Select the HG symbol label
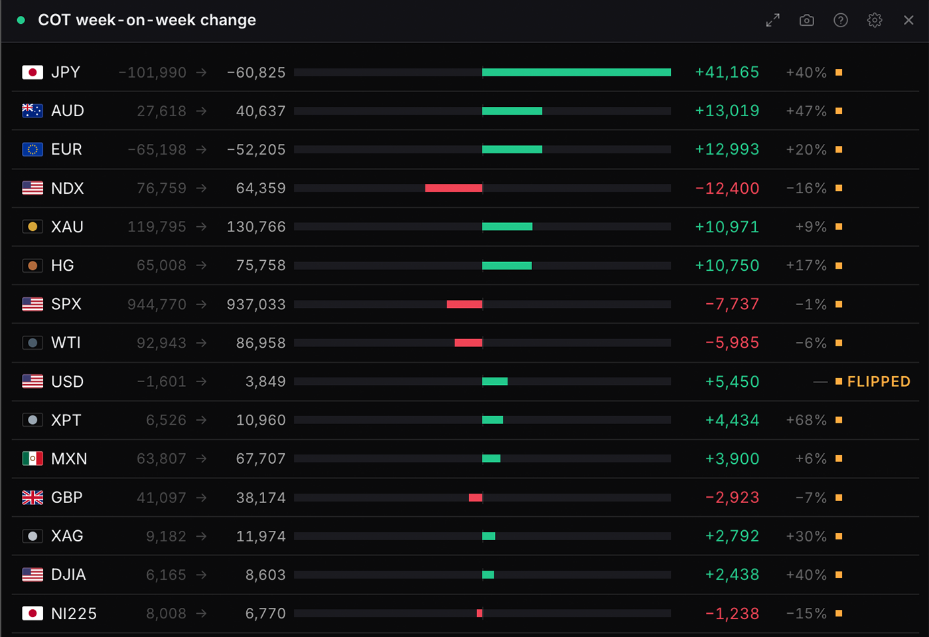 click(62, 265)
